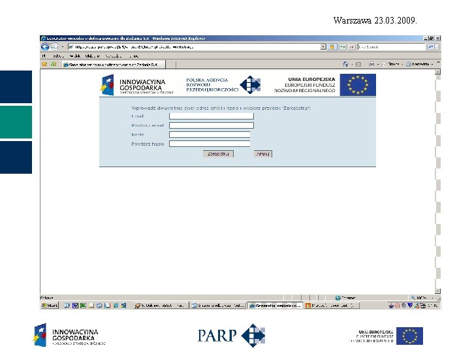This screenshot has height=352, width=457.
Task: Click the Anuluj button
Action: coord(263,153)
